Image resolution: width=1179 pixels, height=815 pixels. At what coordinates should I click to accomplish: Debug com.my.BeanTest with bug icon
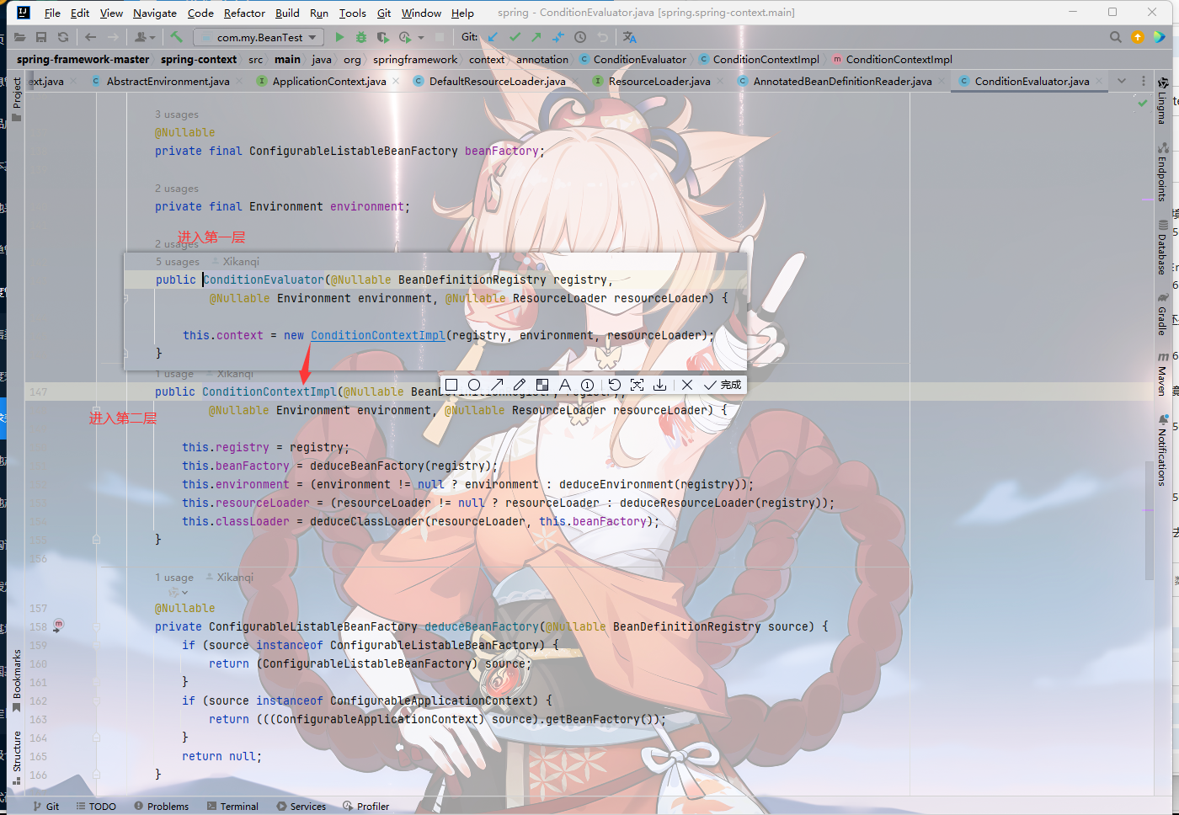[361, 37]
